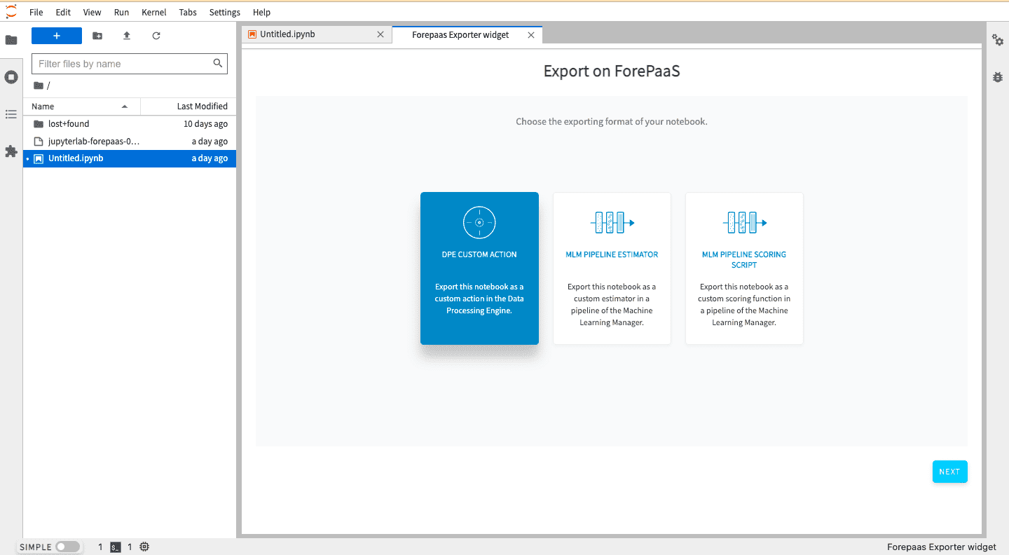This screenshot has height=555, width=1009.
Task: Select the DPE Custom Action card
Action: (x=479, y=268)
